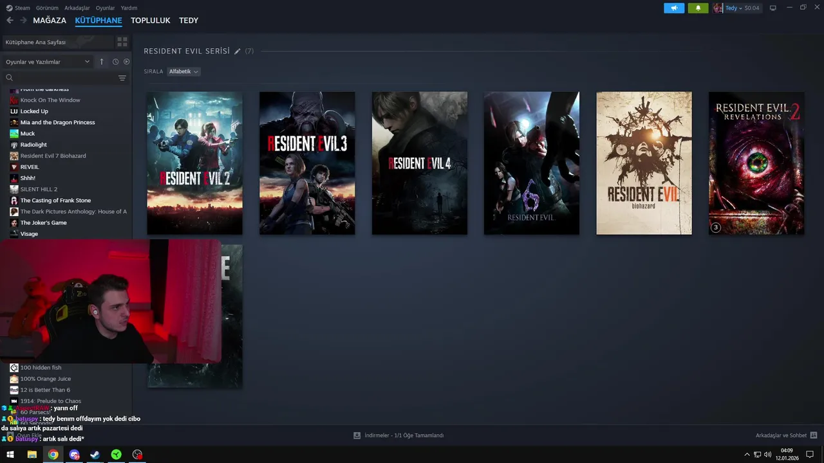Open the Arkadaşlar menu
Viewport: 824px width, 463px height.
77,8
